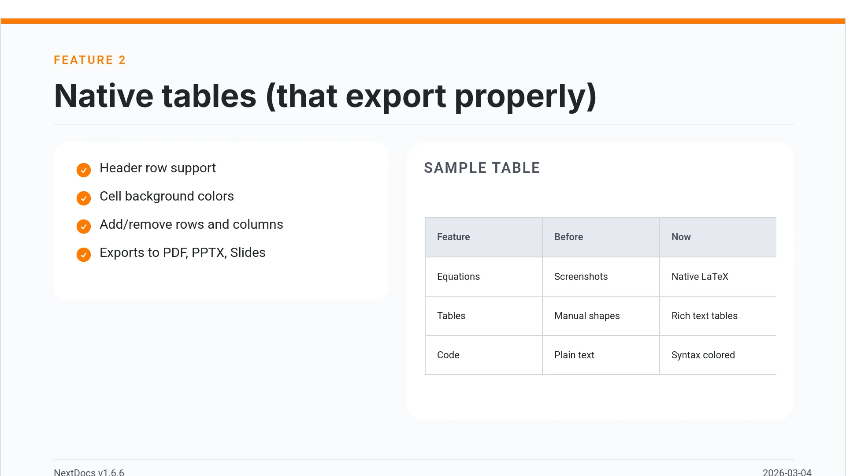The height and width of the screenshot is (476, 846).
Task: Select the Now header cell
Action: (x=718, y=237)
